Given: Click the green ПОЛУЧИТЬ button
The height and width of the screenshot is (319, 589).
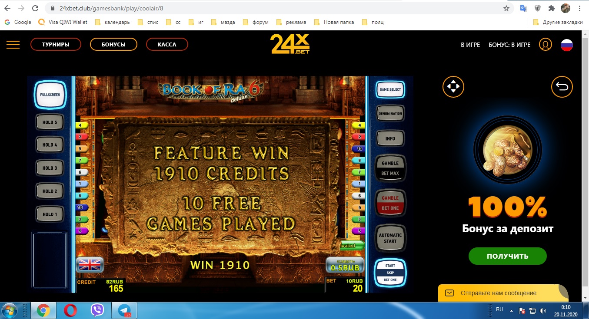Looking at the screenshot, I should pos(507,256).
